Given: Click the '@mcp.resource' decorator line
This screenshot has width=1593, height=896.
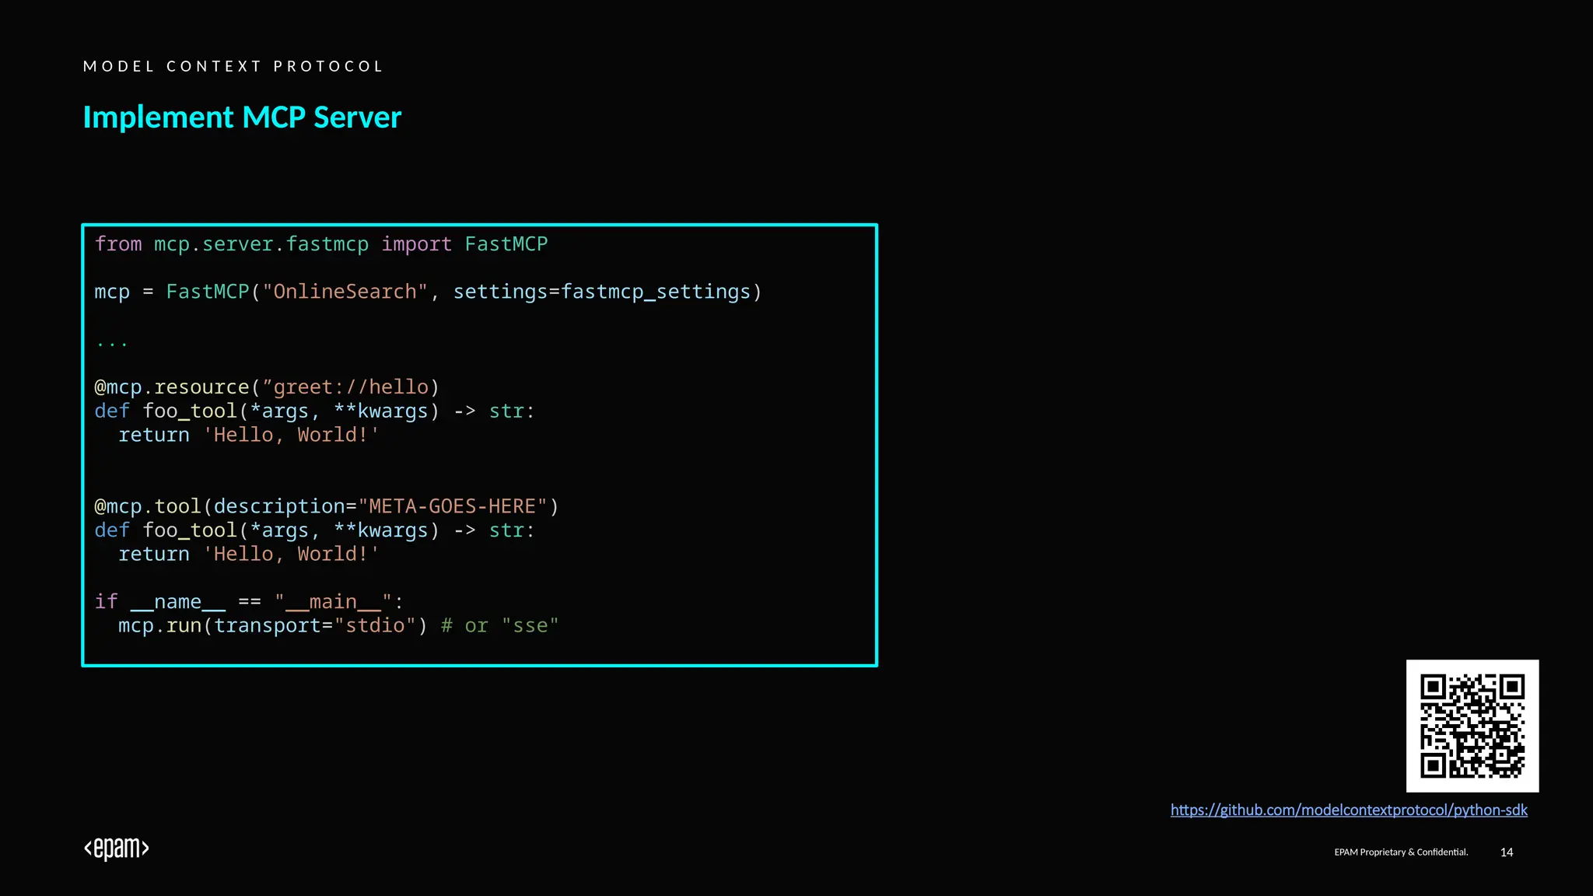Looking at the screenshot, I should click(x=266, y=387).
